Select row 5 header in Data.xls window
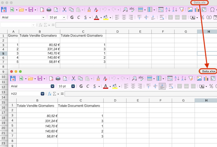This screenshot has height=147, width=217. point(4,53)
